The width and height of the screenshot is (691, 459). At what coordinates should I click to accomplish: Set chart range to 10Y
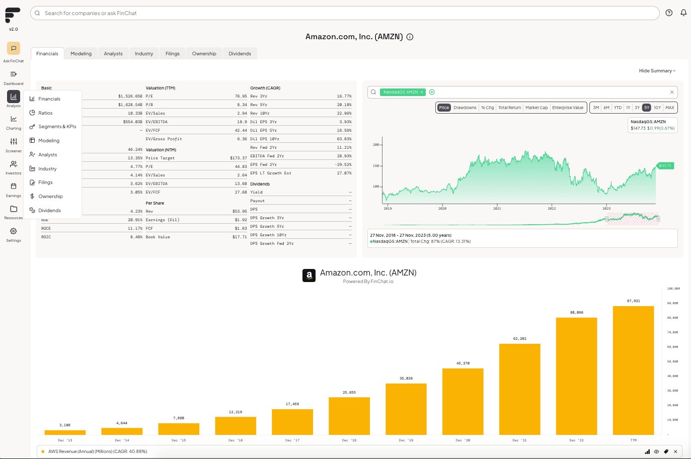tap(657, 108)
